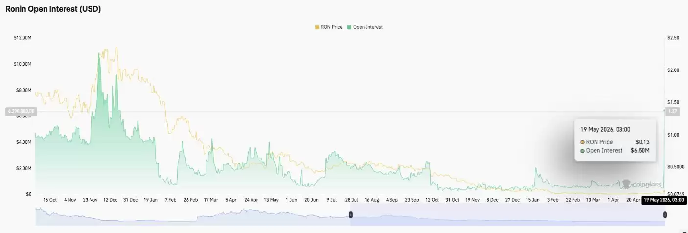Toggle the RON Price legend series

tap(329, 27)
